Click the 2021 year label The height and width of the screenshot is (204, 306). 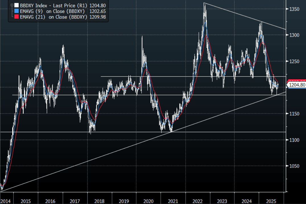(x=173, y=201)
